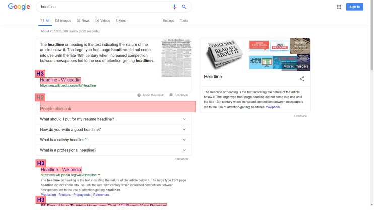Click Feedback below People also ask

point(181,159)
